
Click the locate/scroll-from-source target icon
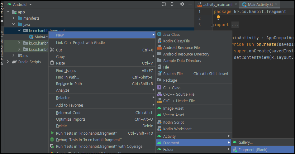[x=164, y=4]
